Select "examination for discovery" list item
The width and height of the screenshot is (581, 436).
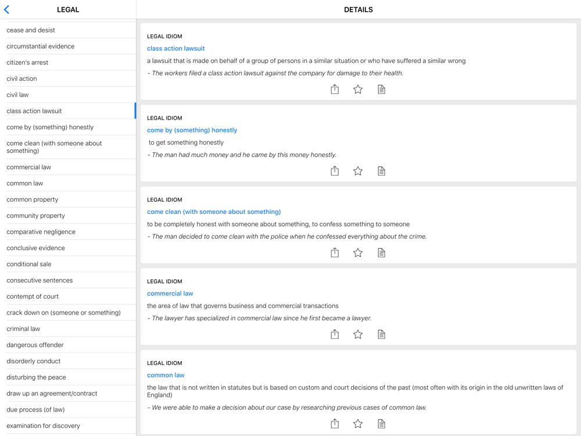43,426
